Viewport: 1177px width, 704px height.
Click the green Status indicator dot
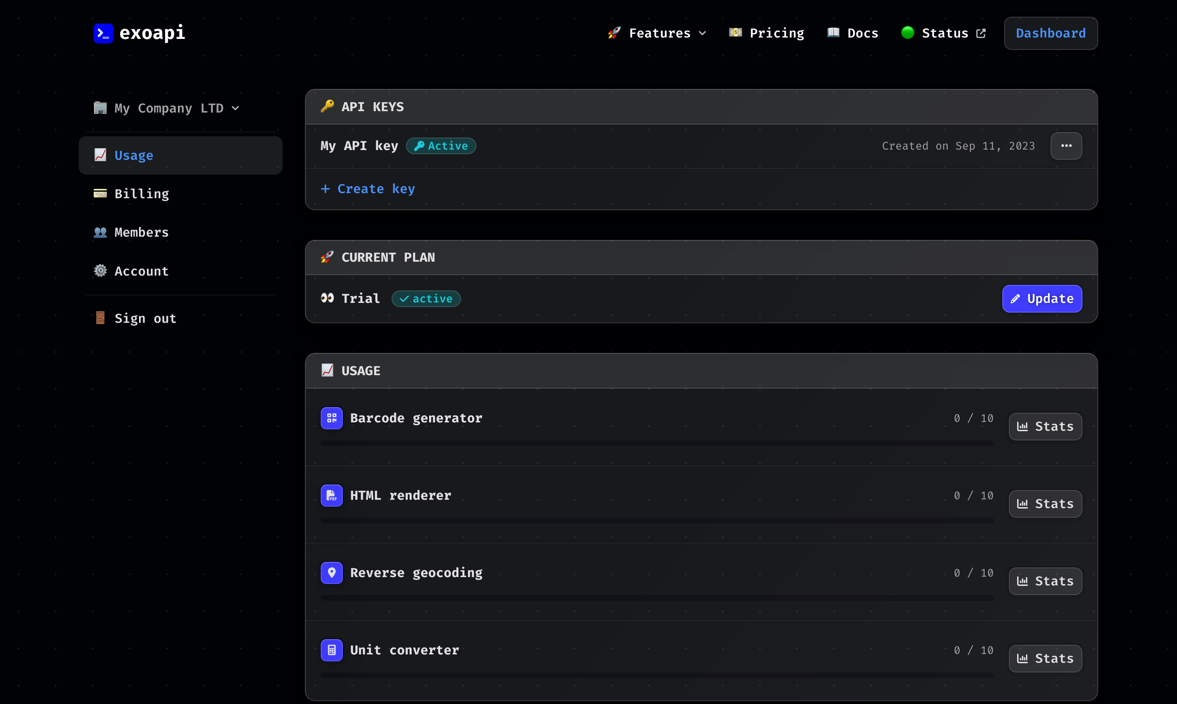907,33
